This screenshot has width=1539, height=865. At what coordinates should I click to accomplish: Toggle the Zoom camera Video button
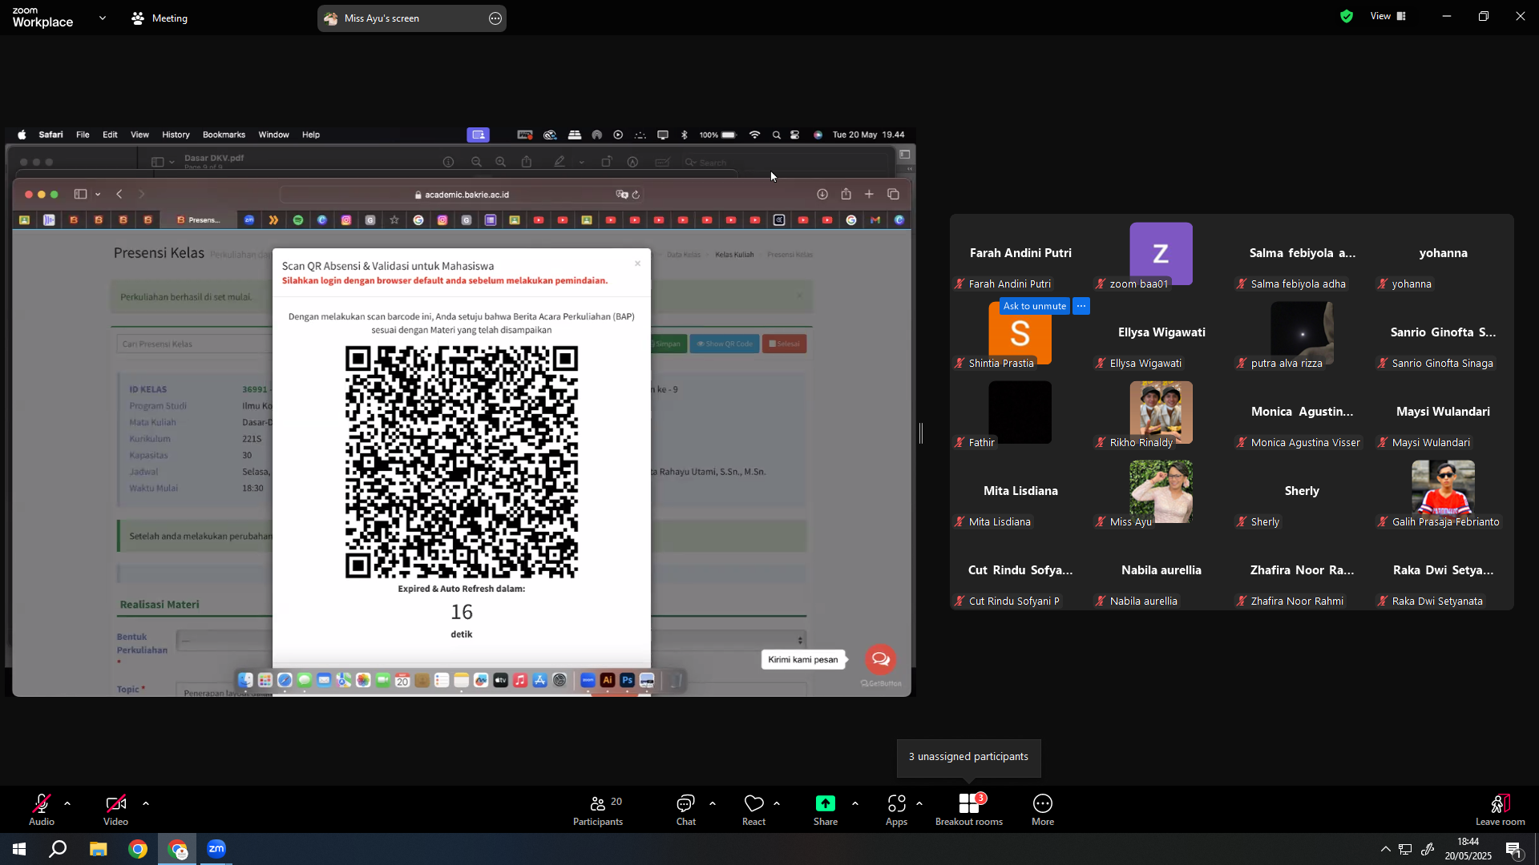click(x=115, y=809)
